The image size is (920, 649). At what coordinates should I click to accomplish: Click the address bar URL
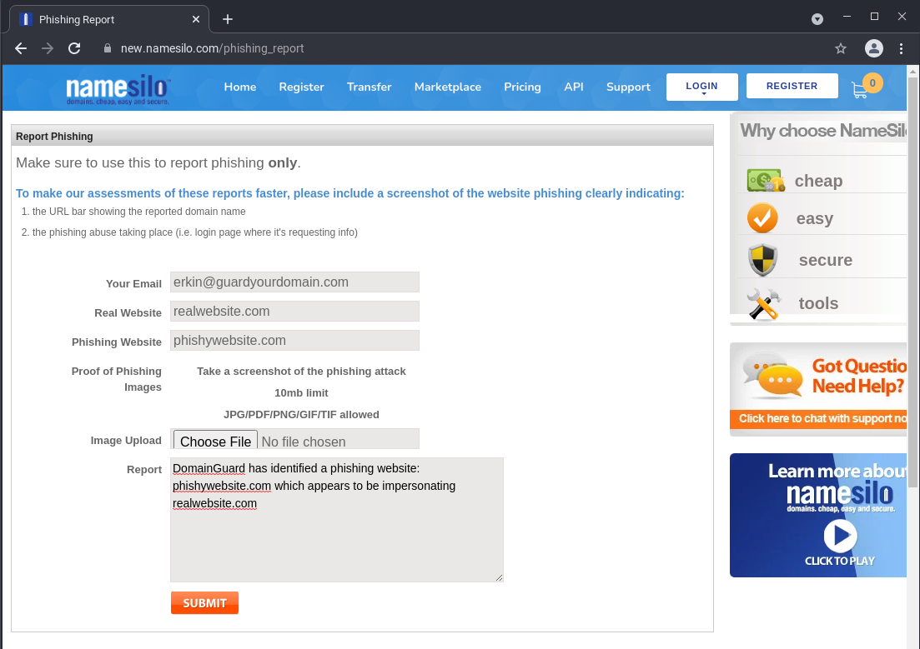click(212, 48)
